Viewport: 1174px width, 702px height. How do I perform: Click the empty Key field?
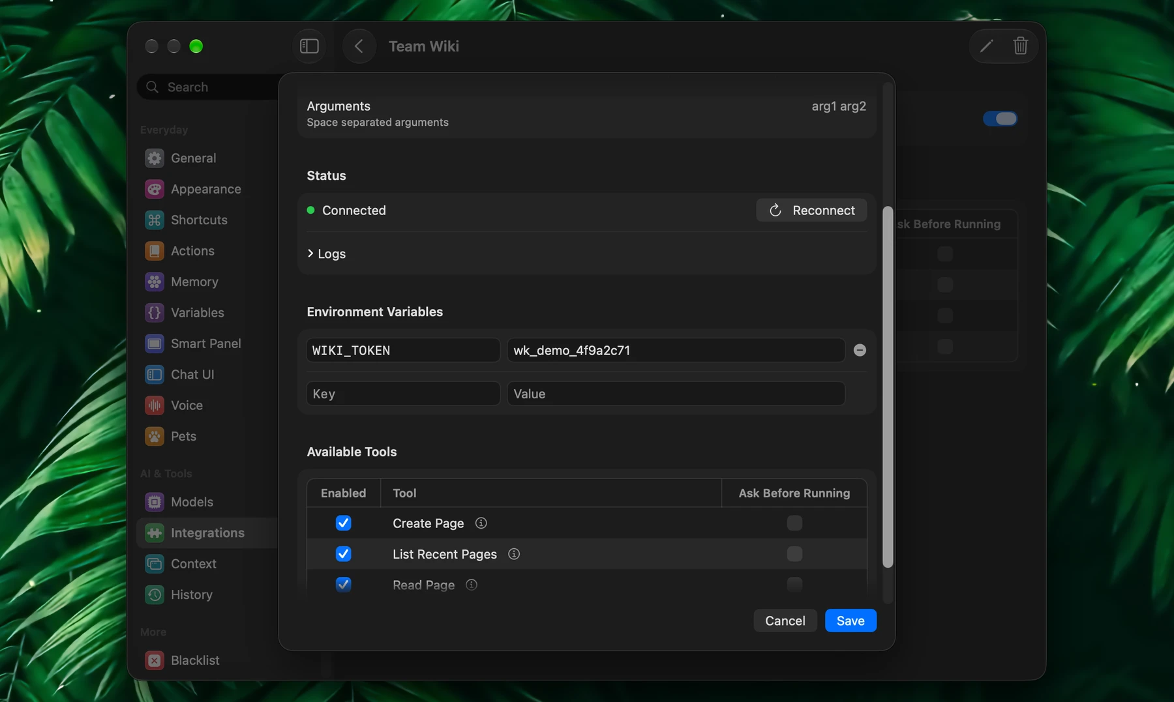[x=403, y=394]
